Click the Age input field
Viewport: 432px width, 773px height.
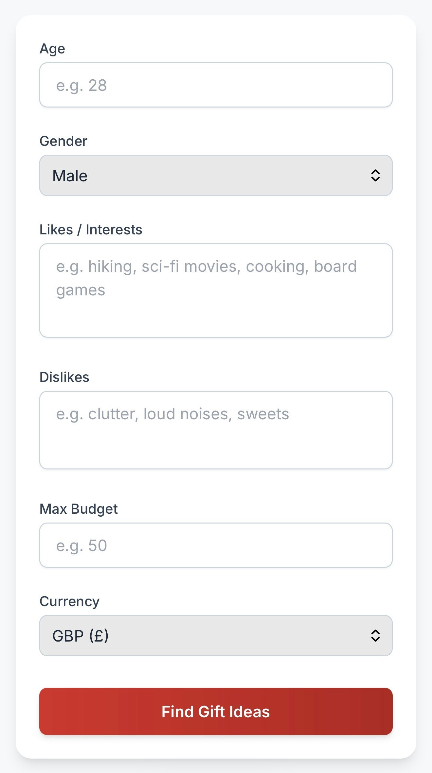(216, 85)
